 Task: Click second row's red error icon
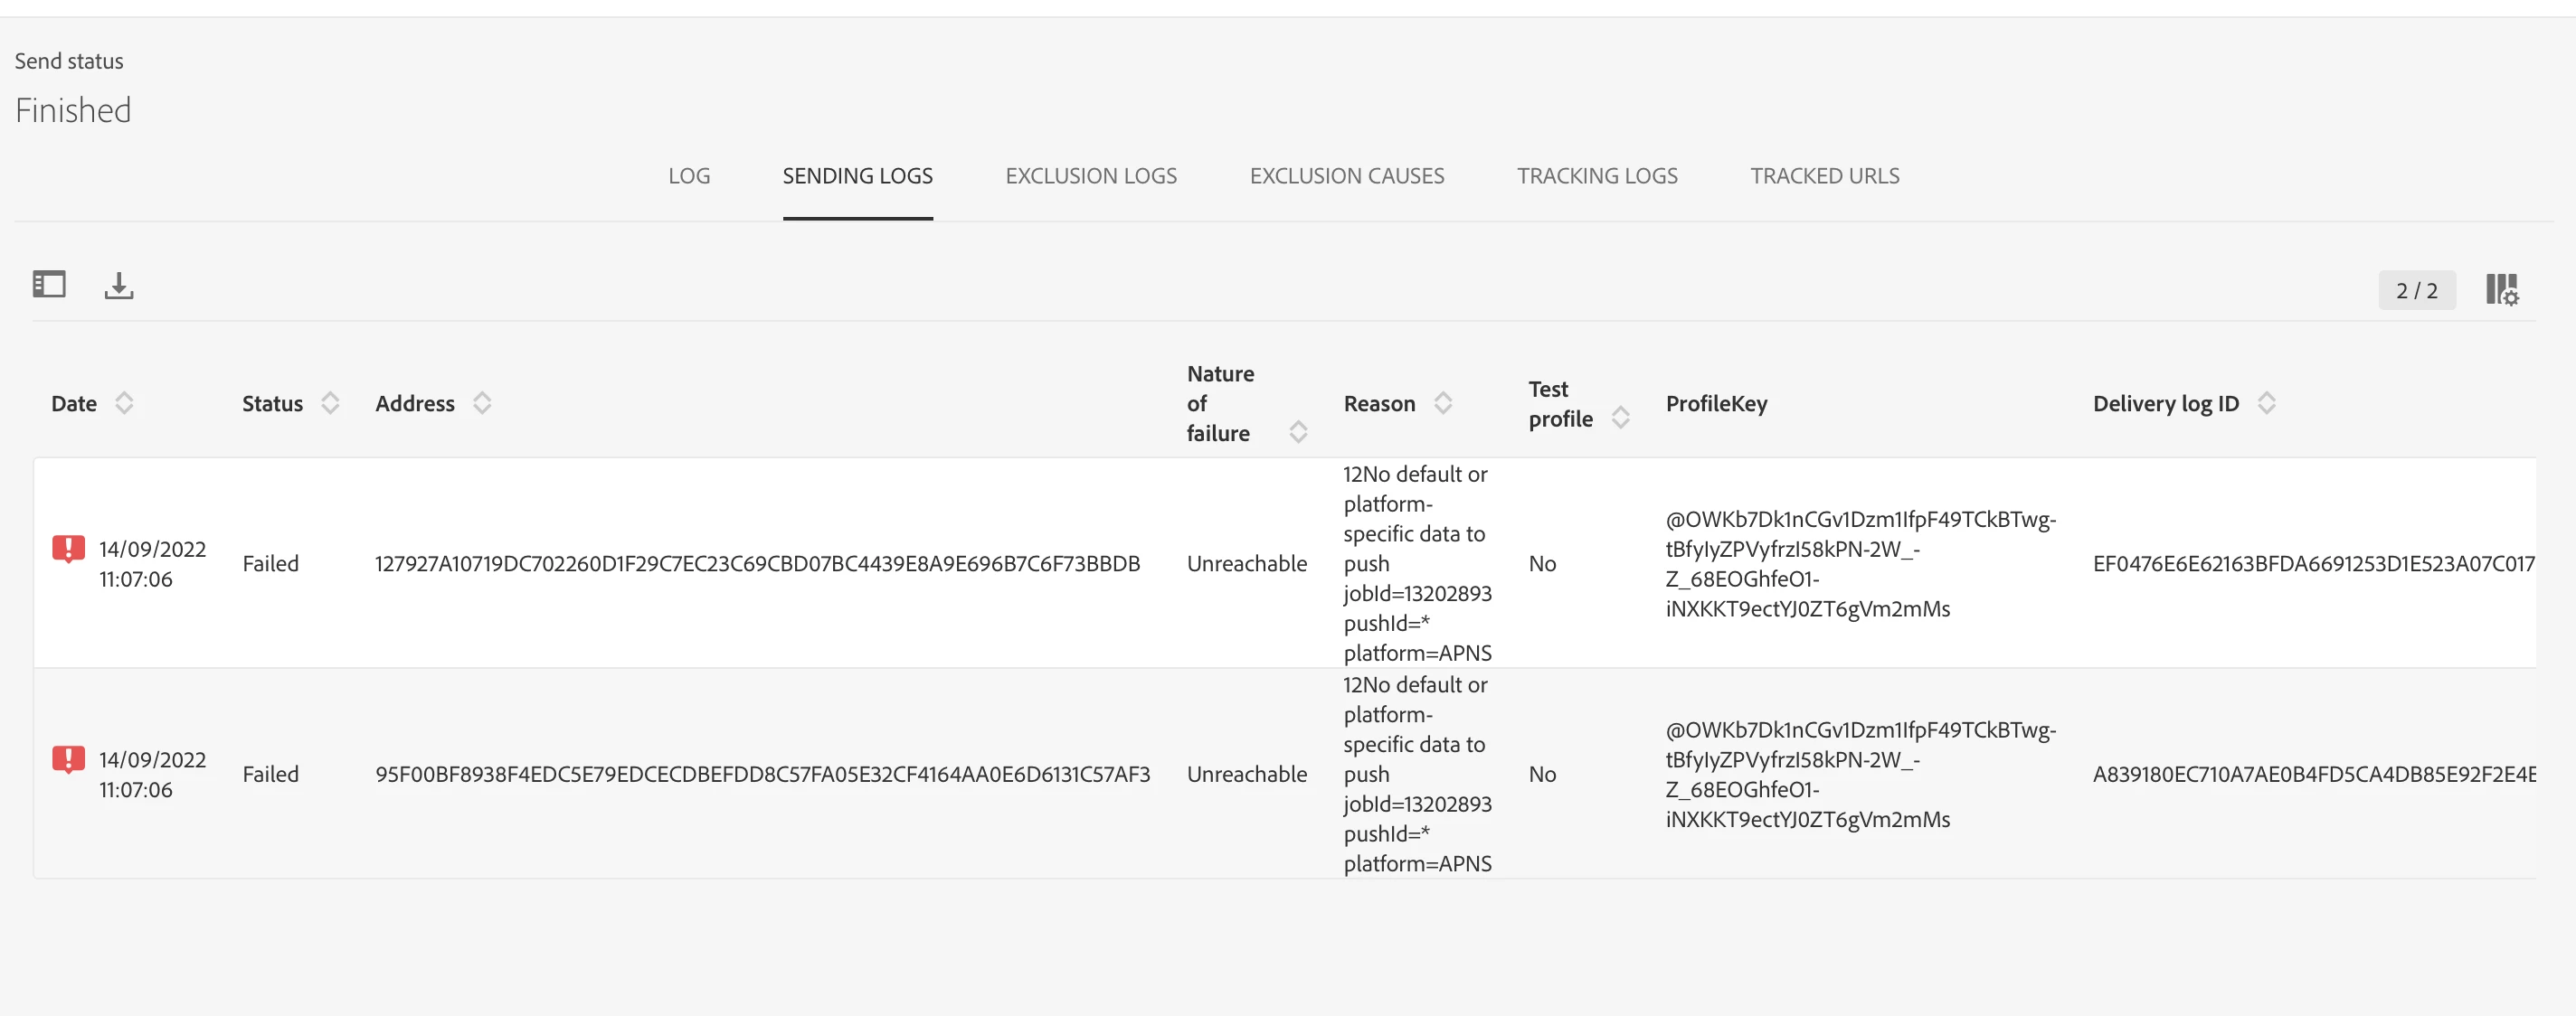[x=68, y=759]
